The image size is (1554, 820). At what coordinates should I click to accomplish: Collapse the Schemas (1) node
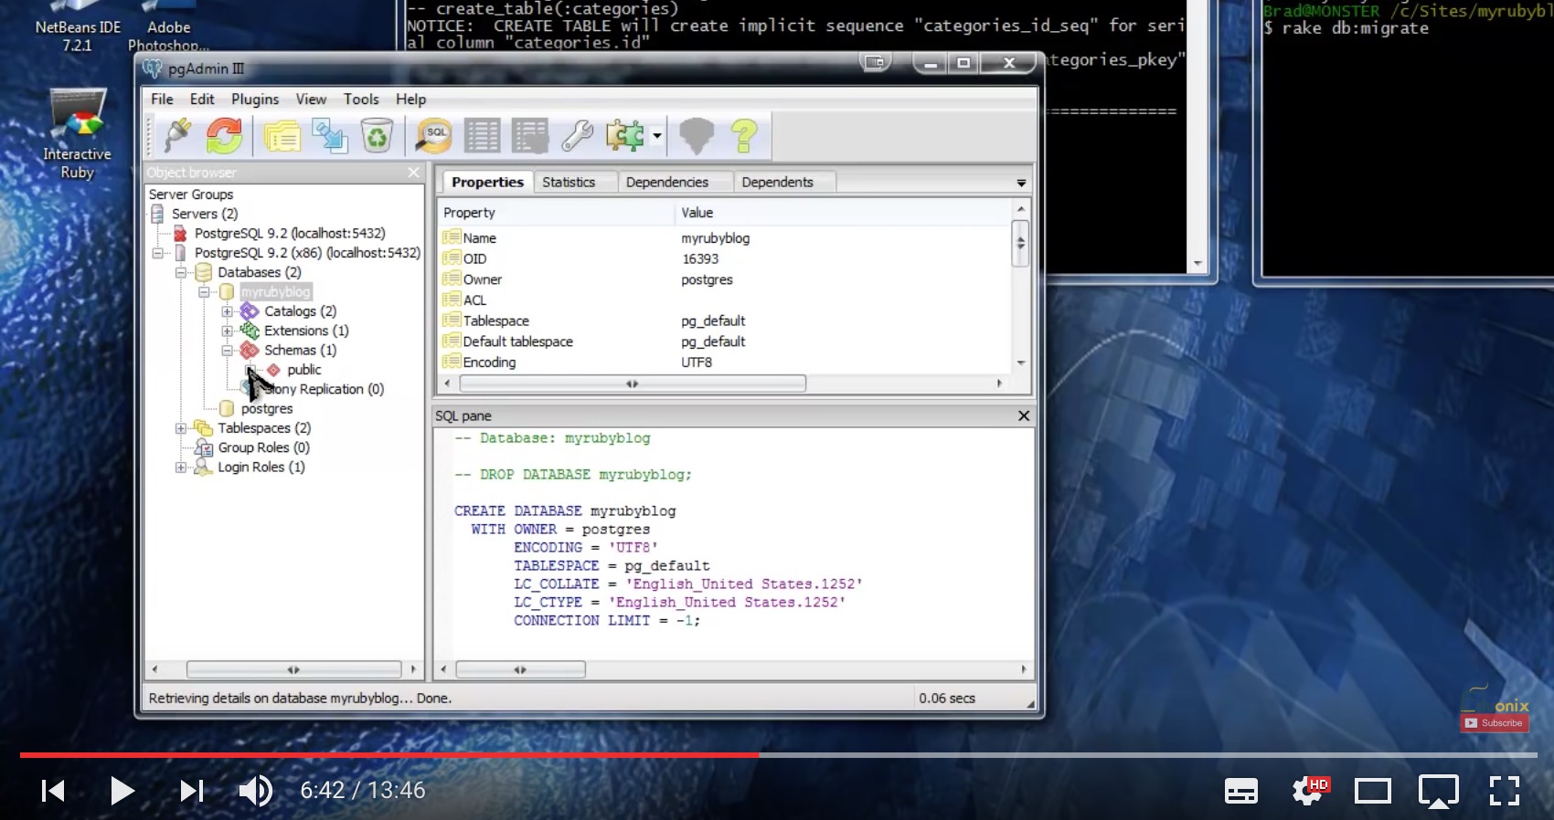[x=227, y=350]
